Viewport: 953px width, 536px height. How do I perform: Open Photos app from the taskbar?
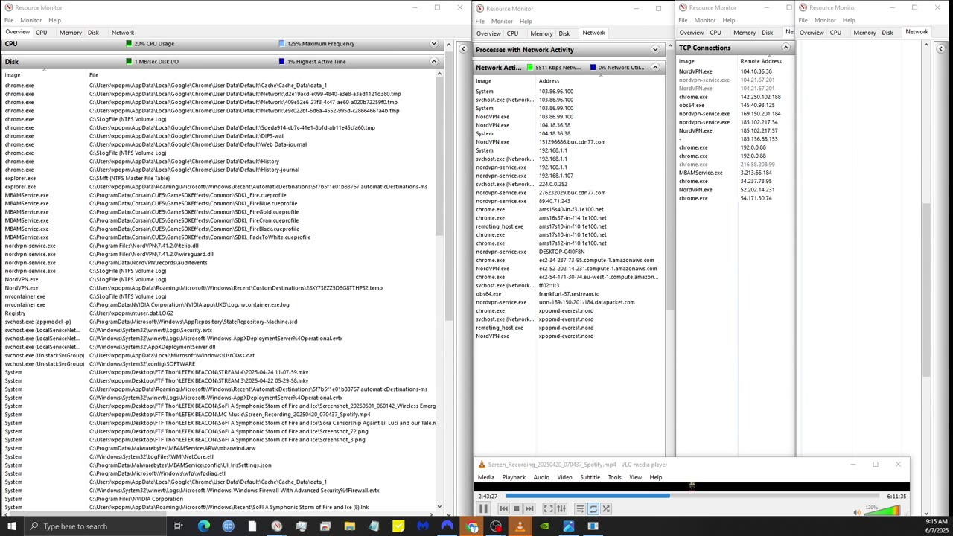569,526
